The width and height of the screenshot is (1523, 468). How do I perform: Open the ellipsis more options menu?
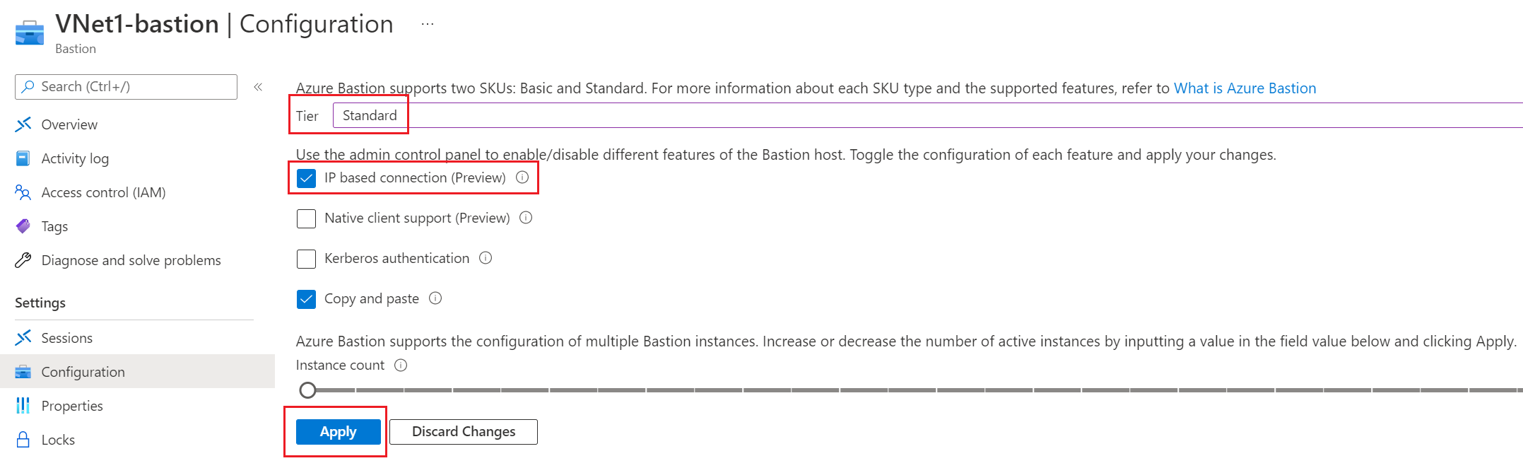(428, 24)
